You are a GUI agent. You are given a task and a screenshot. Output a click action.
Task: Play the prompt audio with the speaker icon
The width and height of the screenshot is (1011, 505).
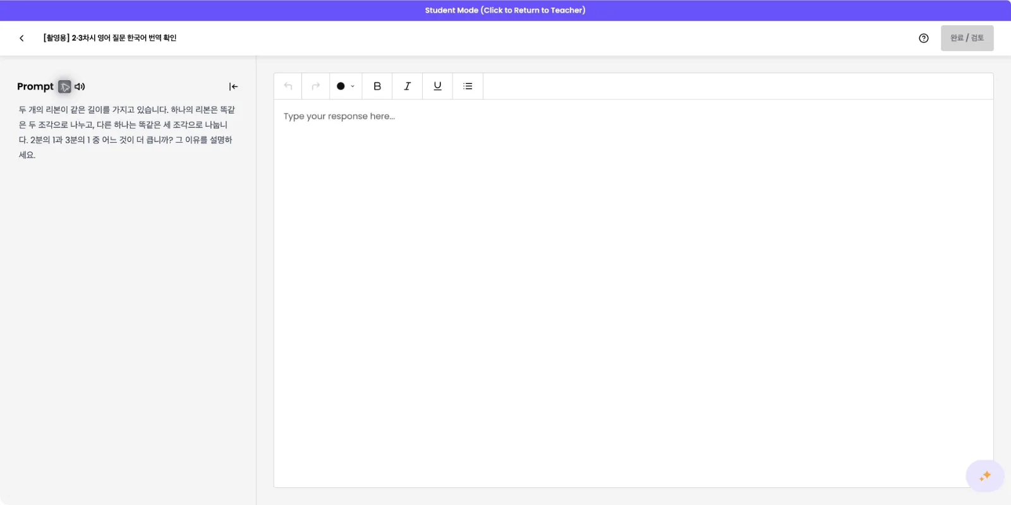80,86
